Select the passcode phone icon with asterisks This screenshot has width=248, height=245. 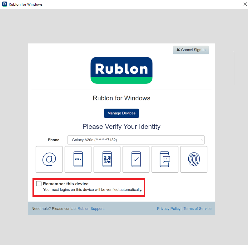78,159
